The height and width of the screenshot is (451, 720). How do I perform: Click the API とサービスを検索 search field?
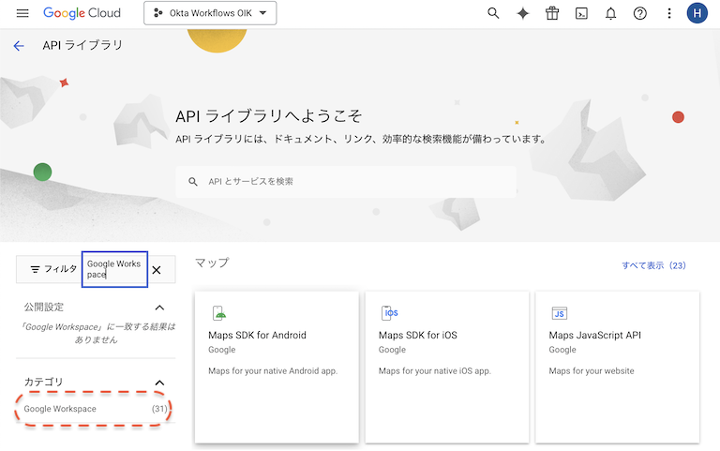coord(356,181)
